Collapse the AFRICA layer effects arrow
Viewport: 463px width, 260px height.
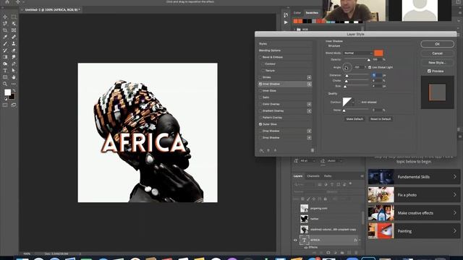[360, 240]
